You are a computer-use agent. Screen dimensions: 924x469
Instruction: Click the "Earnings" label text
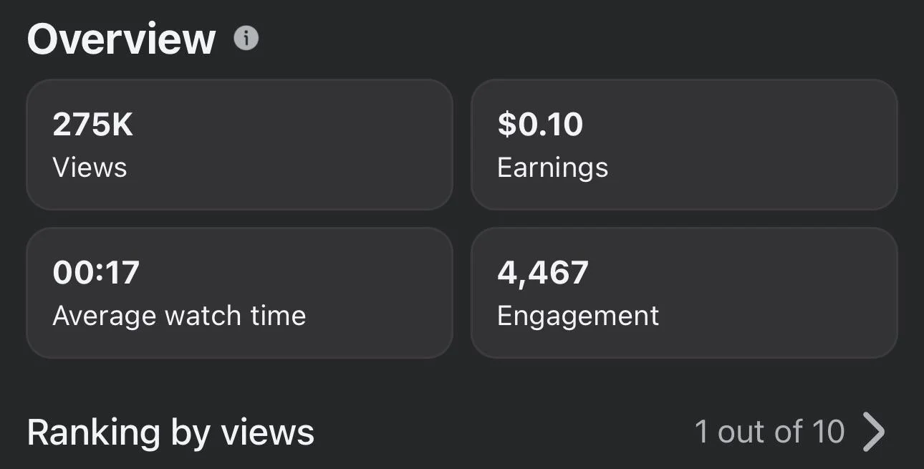[x=552, y=168]
